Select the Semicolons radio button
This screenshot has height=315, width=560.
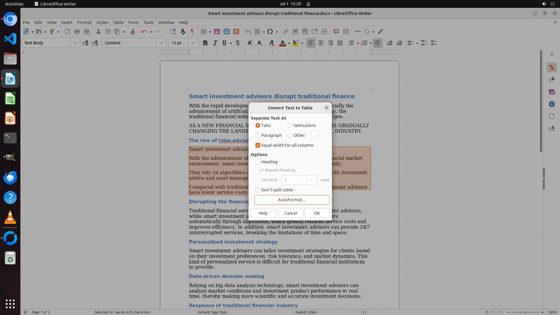pos(290,125)
